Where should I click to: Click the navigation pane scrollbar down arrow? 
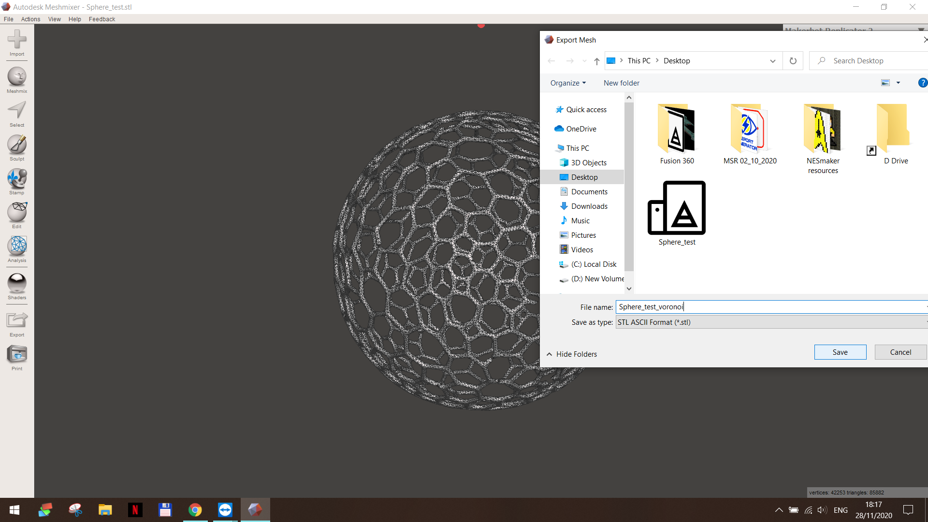tap(629, 289)
